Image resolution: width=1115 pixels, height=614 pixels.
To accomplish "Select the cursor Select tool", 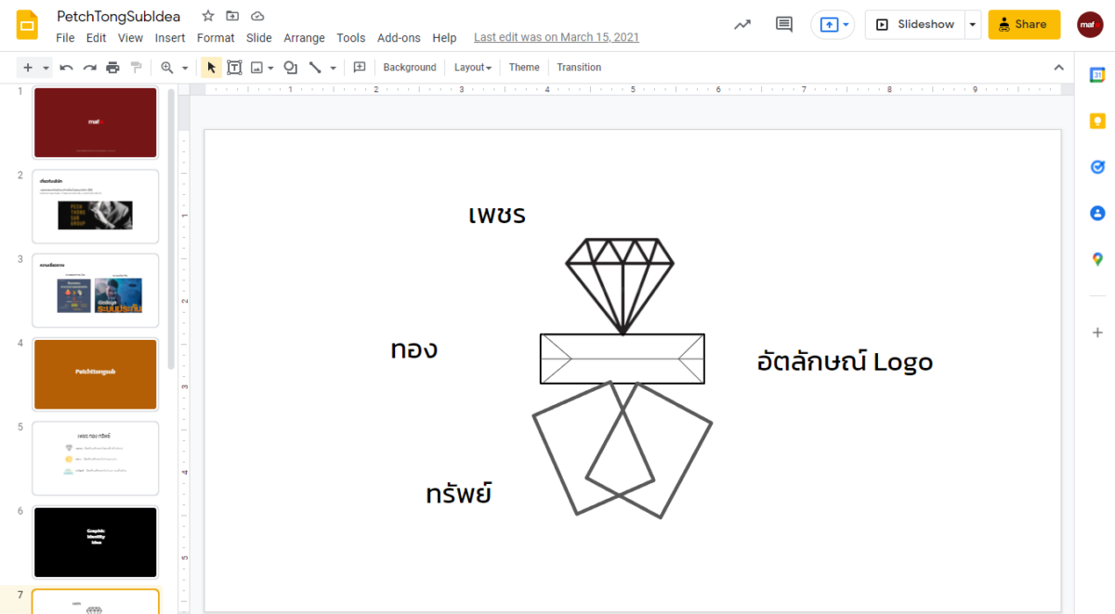I will pos(210,67).
